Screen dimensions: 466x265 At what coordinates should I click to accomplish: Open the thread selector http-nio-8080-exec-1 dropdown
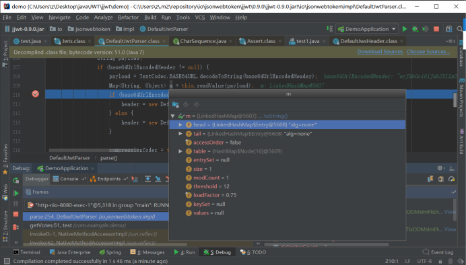pos(97,205)
